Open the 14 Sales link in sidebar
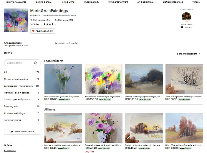207x153 pixels. tap(8, 145)
